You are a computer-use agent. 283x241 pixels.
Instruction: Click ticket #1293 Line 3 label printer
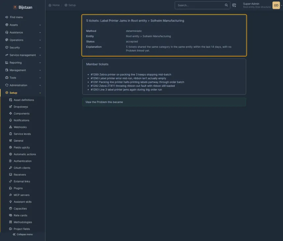point(126,90)
